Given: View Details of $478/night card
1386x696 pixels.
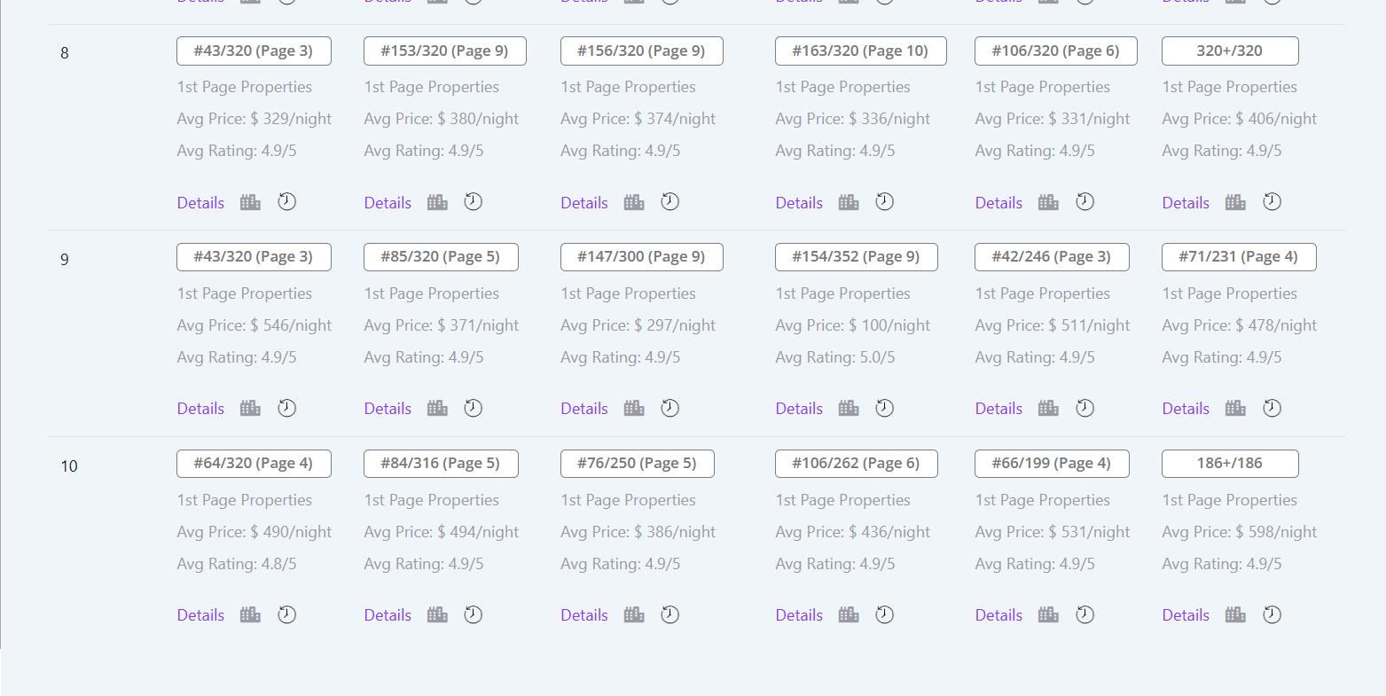Looking at the screenshot, I should [1186, 409].
